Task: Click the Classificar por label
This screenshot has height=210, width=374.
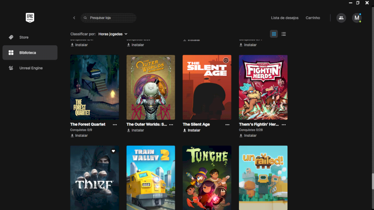Action: pos(83,34)
